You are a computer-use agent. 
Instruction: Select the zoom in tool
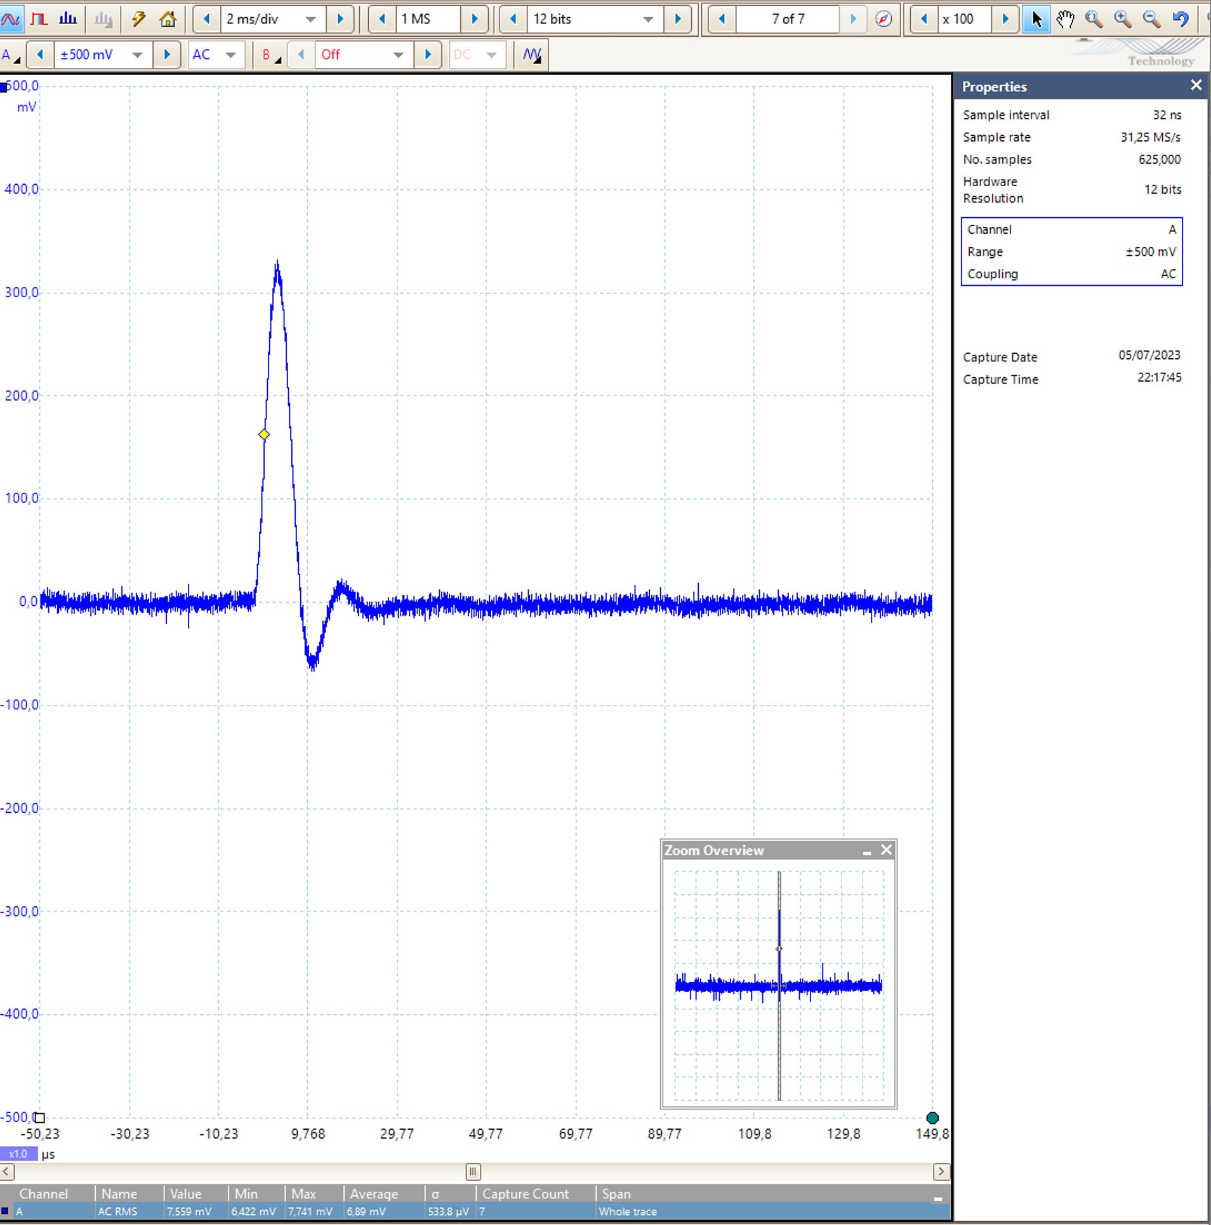(x=1123, y=19)
